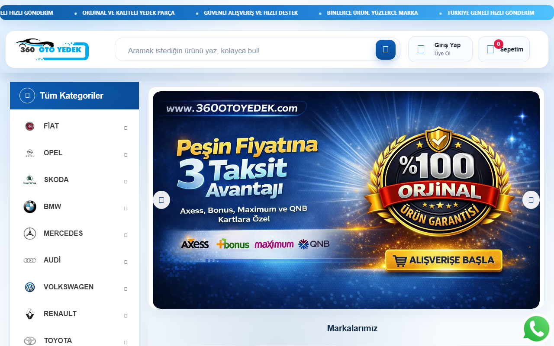The height and width of the screenshot is (346, 554).
Task: Open the AUDİ category
Action: tap(52, 260)
